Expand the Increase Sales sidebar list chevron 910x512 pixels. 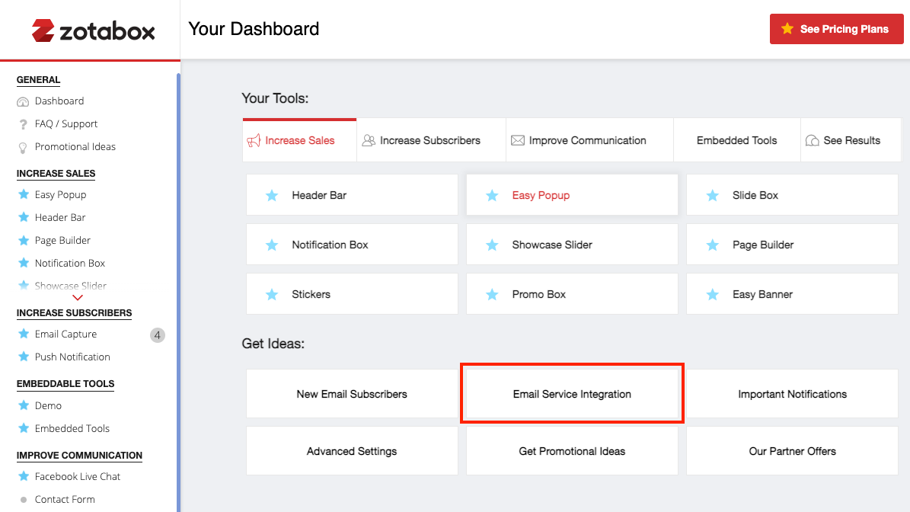(77, 298)
